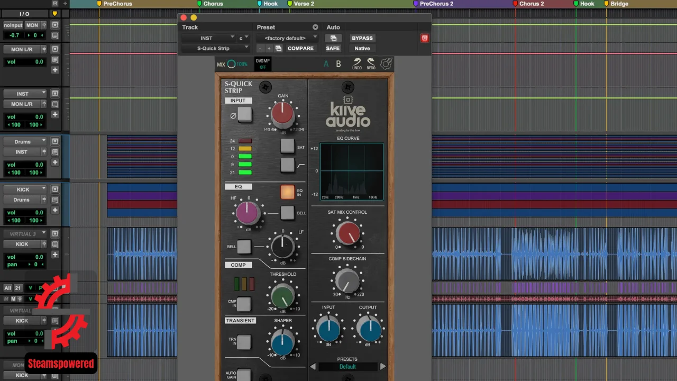Screen dimensions: 677x381
Task: Click the COMP SIDECHAIN knob
Action: pos(347,280)
